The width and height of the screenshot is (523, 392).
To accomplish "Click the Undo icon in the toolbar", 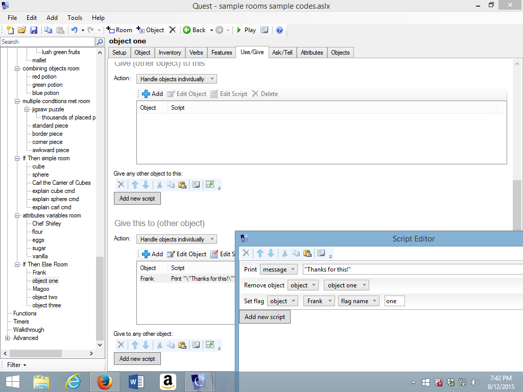I will (75, 30).
